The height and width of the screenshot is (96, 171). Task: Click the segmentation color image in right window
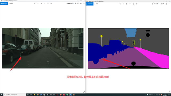(128, 48)
